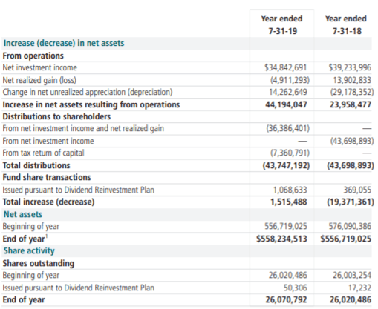Click the Net realized gain (loss) label

(x=39, y=80)
